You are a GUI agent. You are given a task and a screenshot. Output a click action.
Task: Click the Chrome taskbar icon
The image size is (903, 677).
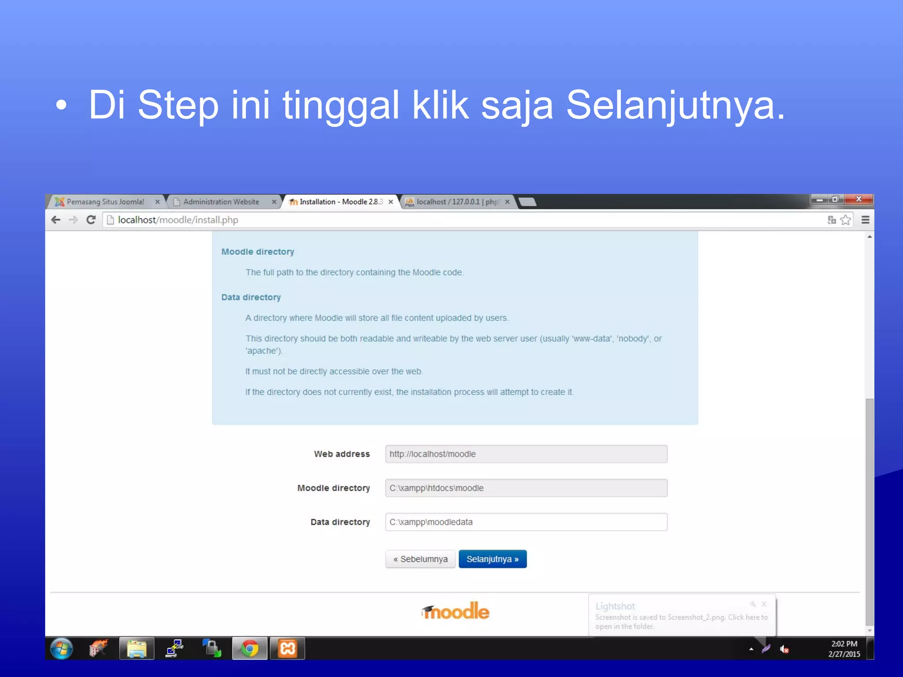(250, 649)
